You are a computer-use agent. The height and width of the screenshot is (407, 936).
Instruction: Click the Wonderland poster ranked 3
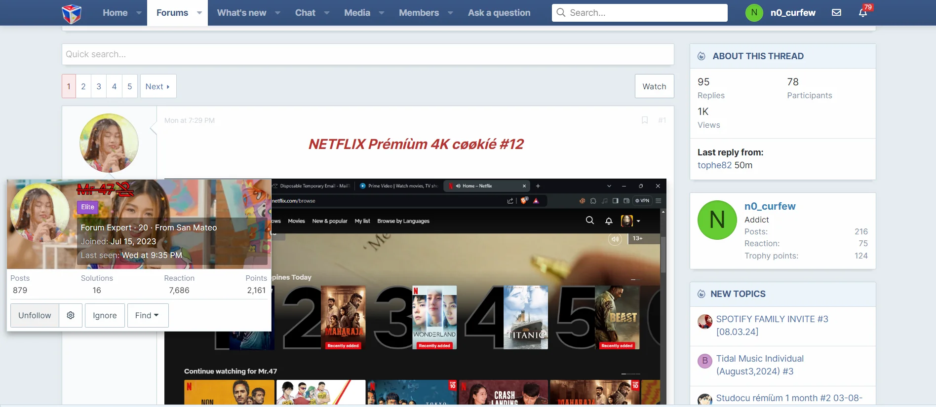tap(434, 317)
